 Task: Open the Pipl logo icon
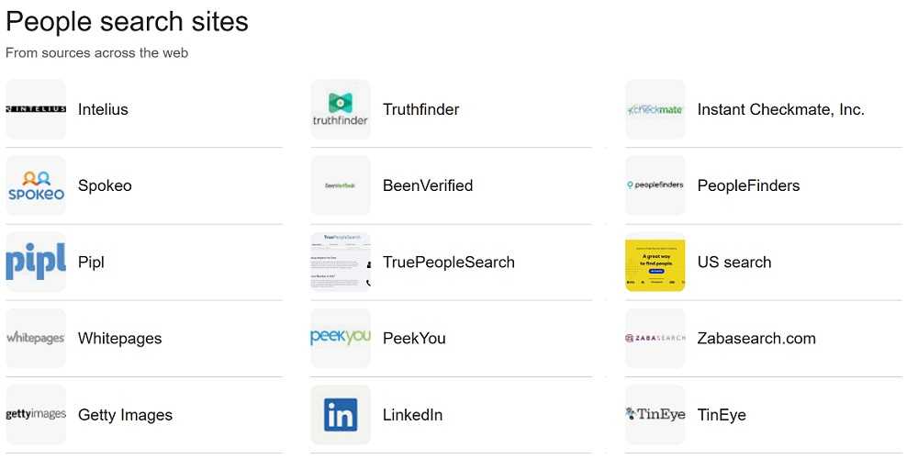pos(36,263)
